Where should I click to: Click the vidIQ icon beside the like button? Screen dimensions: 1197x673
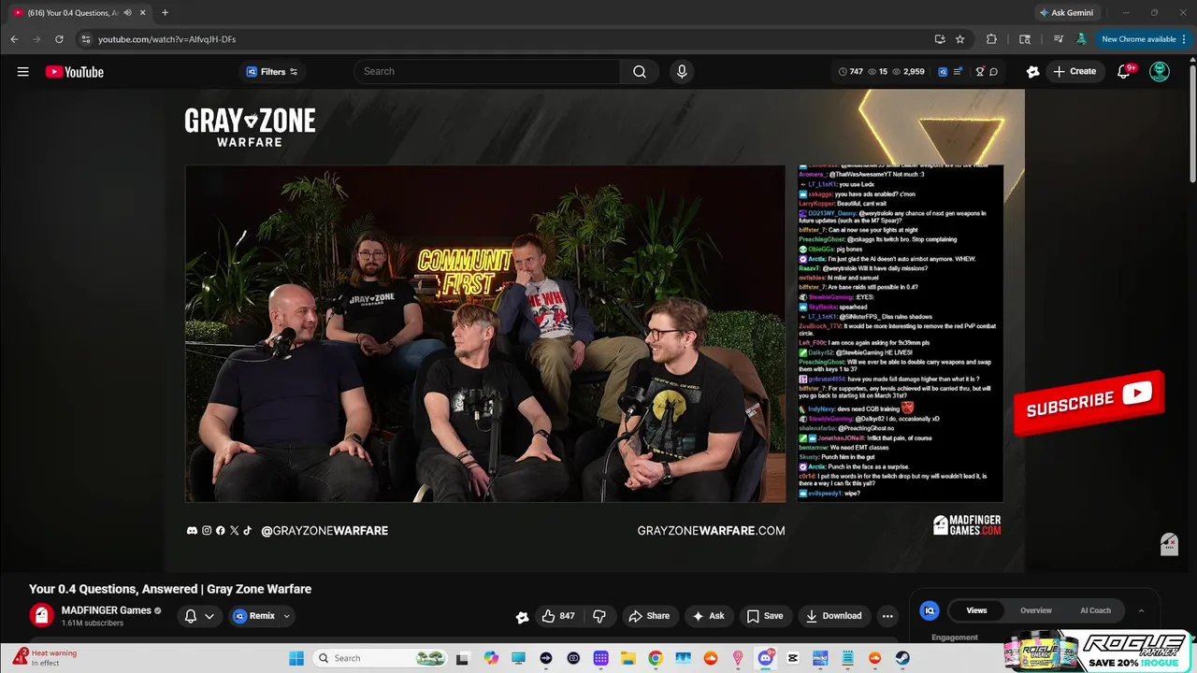tap(522, 617)
